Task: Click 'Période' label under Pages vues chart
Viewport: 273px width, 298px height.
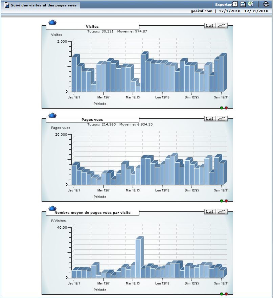Action: [100, 197]
